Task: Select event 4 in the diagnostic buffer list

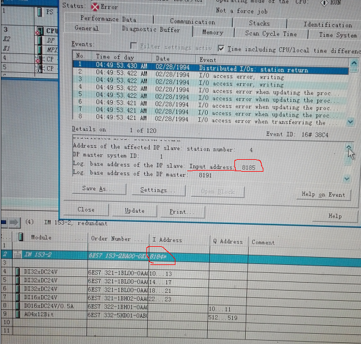Action: [211, 89]
